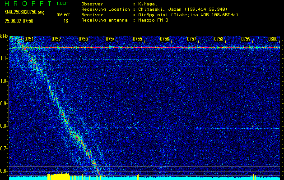The height and width of the screenshot is (180, 284).
Task: Click the file name "KN9_2506020750.png"
Action: 24,12
